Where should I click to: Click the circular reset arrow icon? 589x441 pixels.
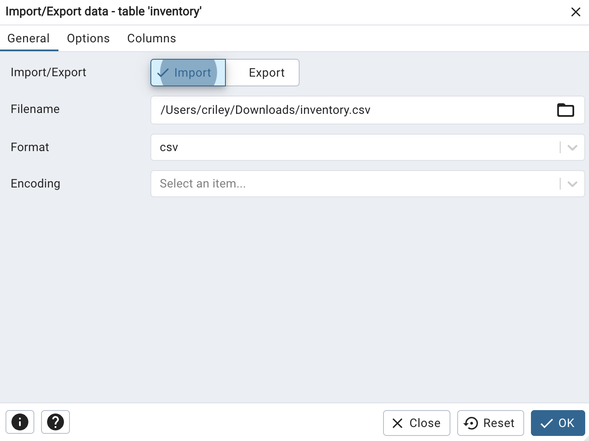pos(470,423)
